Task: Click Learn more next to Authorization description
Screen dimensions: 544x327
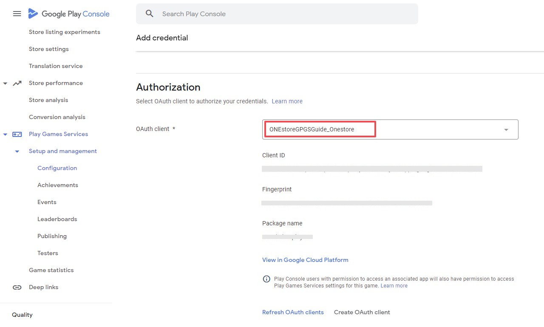Action: tap(287, 101)
